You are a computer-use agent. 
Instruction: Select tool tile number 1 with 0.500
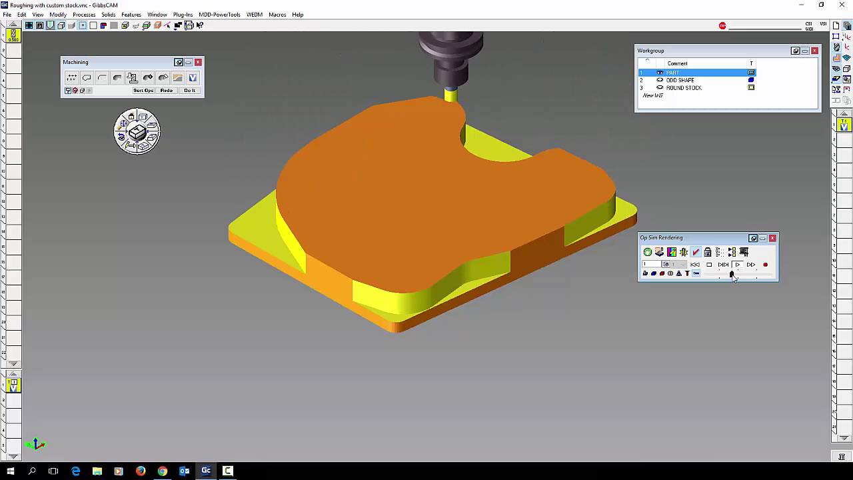[x=13, y=35]
